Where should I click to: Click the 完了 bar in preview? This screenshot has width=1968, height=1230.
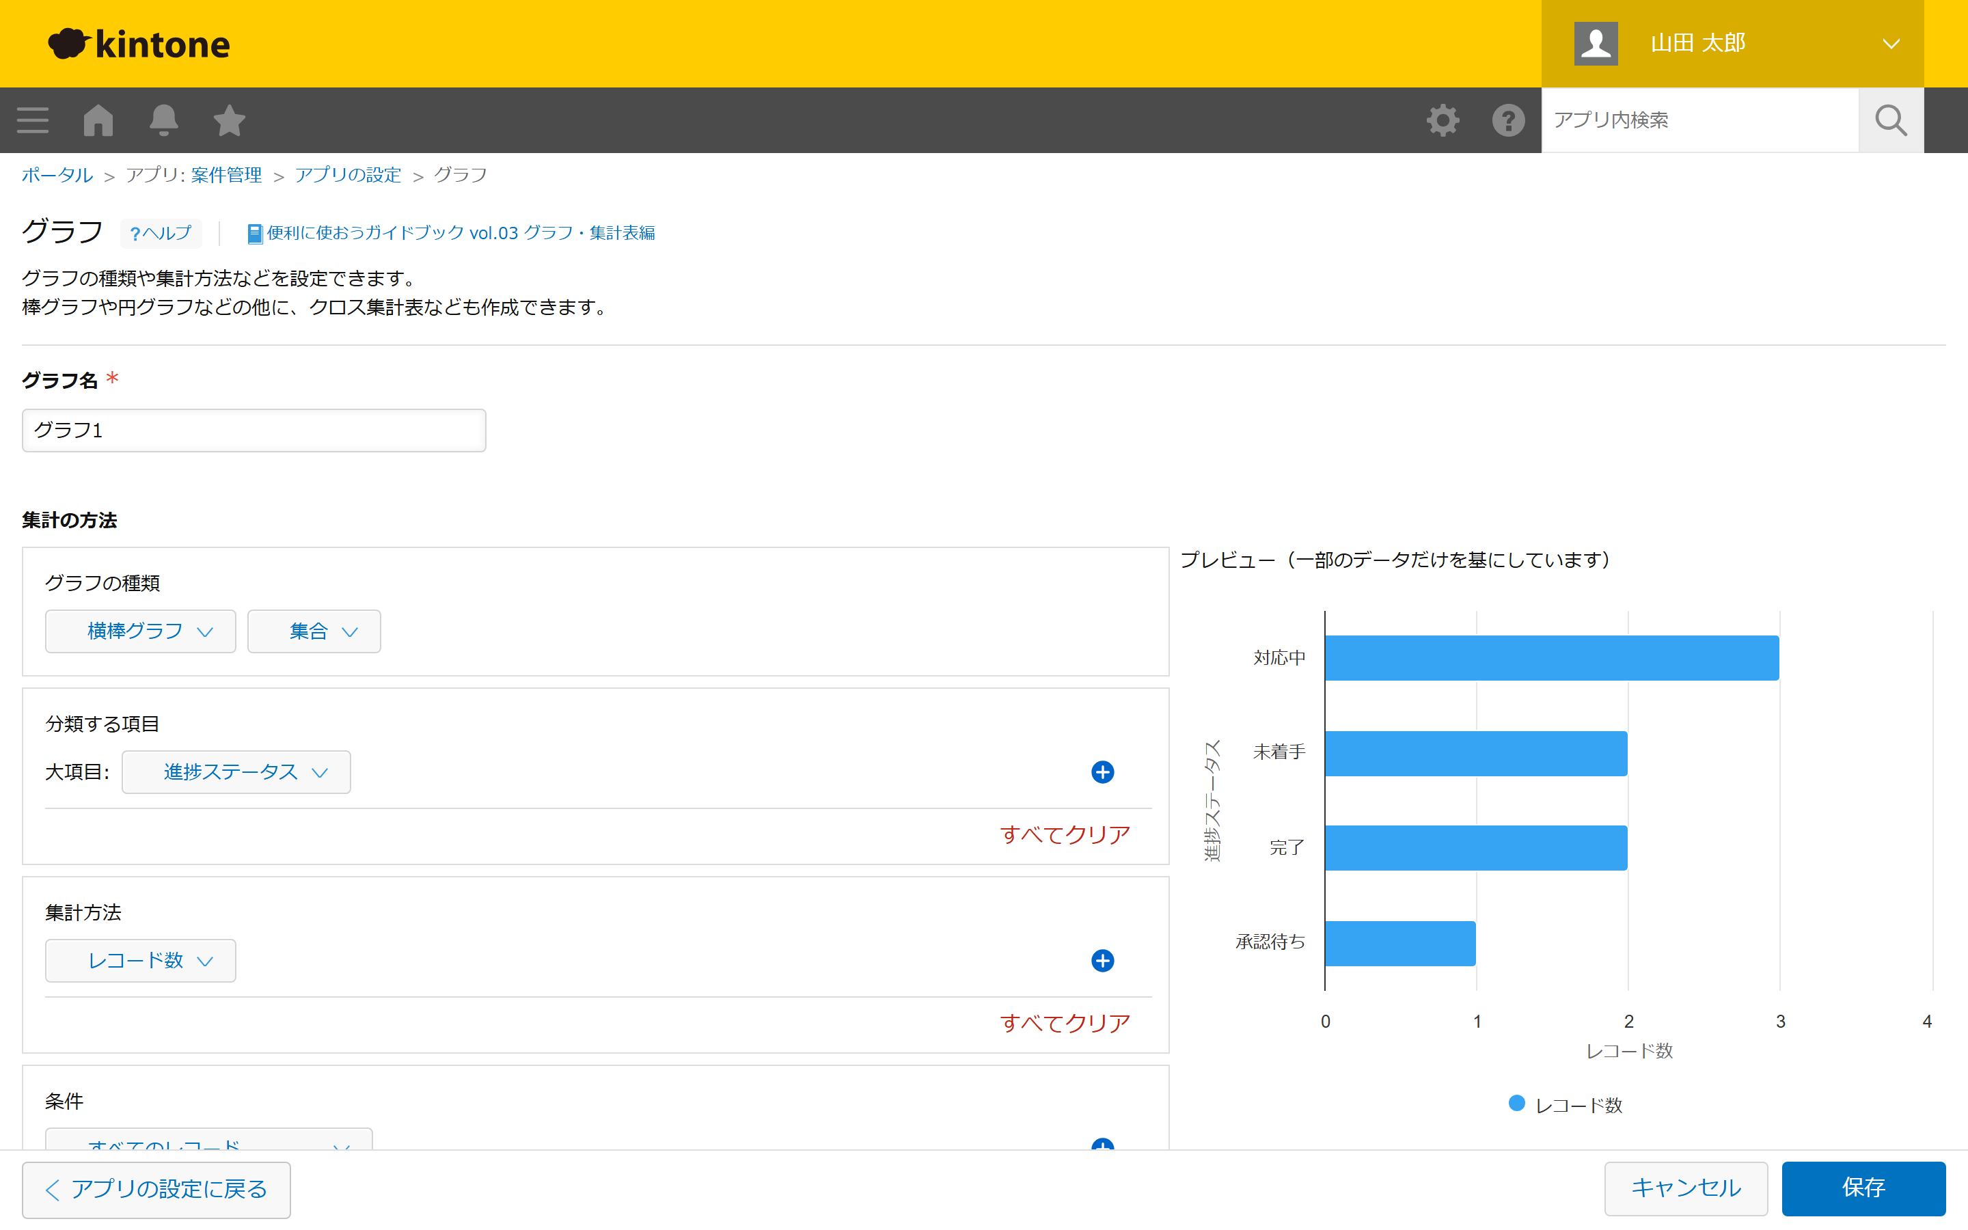tap(1476, 847)
